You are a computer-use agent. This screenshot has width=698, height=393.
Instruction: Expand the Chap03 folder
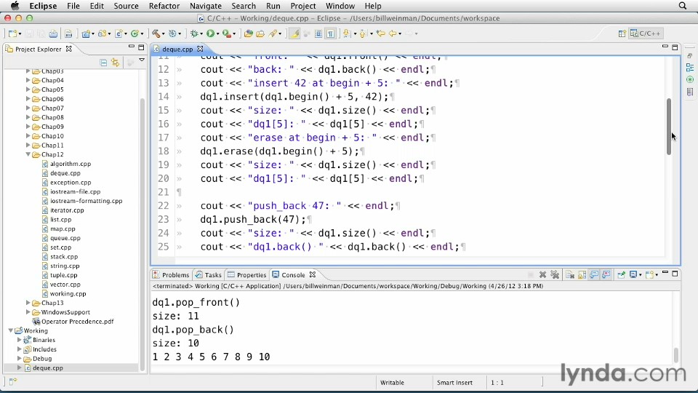click(x=28, y=71)
